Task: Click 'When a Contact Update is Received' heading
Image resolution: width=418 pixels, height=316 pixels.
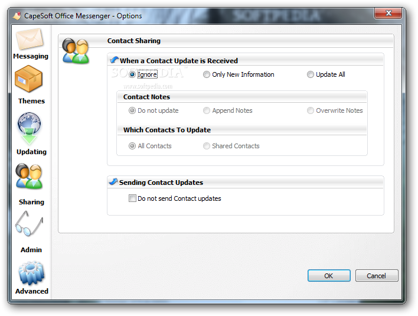Action: 179,61
